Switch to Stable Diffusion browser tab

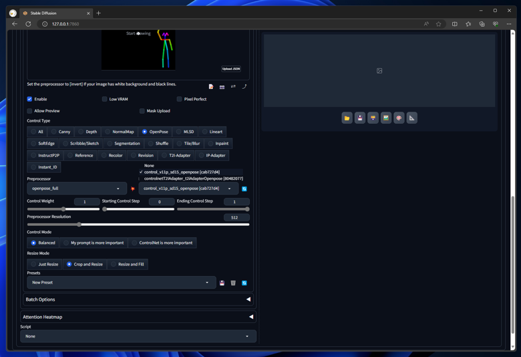pyautogui.click(x=55, y=13)
